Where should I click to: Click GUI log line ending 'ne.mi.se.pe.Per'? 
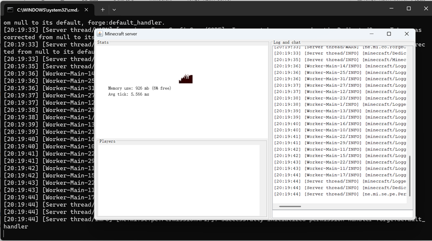[340, 194]
